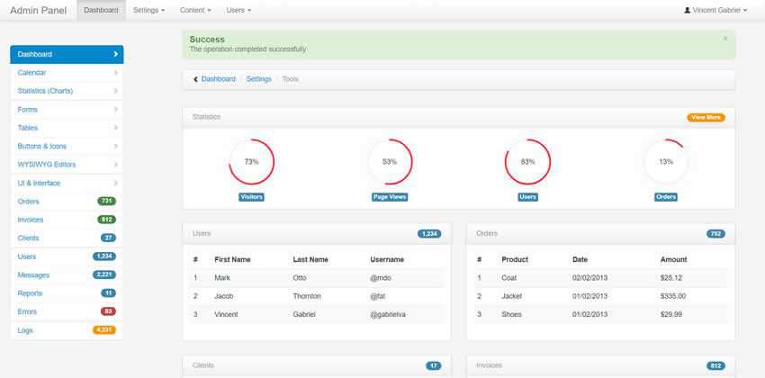Viewport: 765px width, 378px height.
Task: Click the back chevron icon in breadcrumb
Action: (x=195, y=79)
